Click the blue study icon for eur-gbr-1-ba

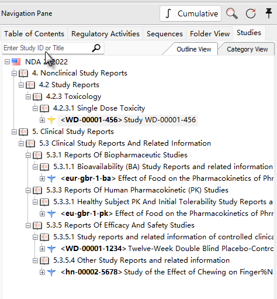tap(51, 178)
